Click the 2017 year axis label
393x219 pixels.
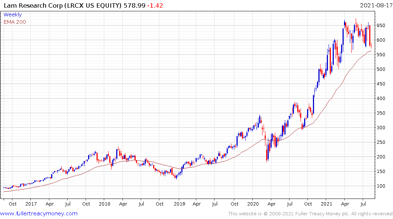pyautogui.click(x=31, y=204)
